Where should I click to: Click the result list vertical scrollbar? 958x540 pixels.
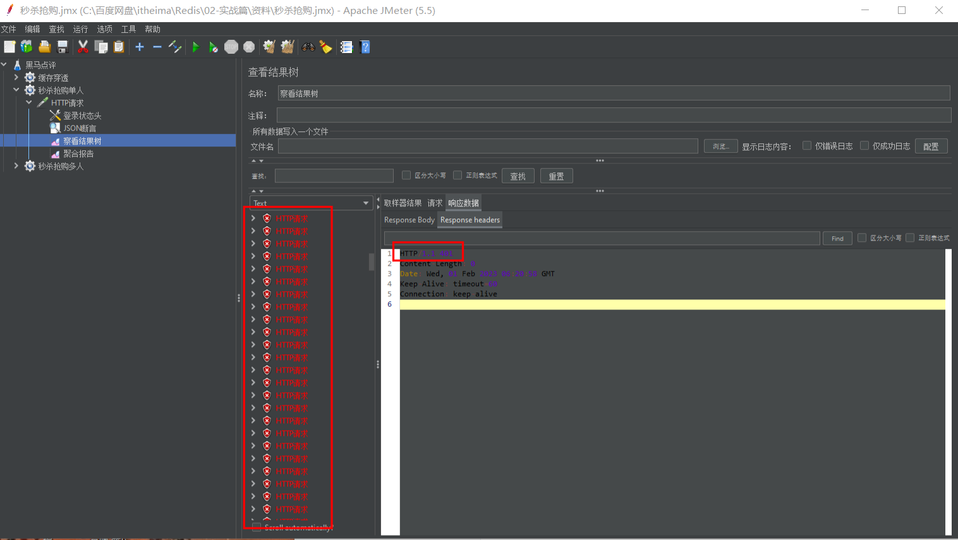point(372,262)
